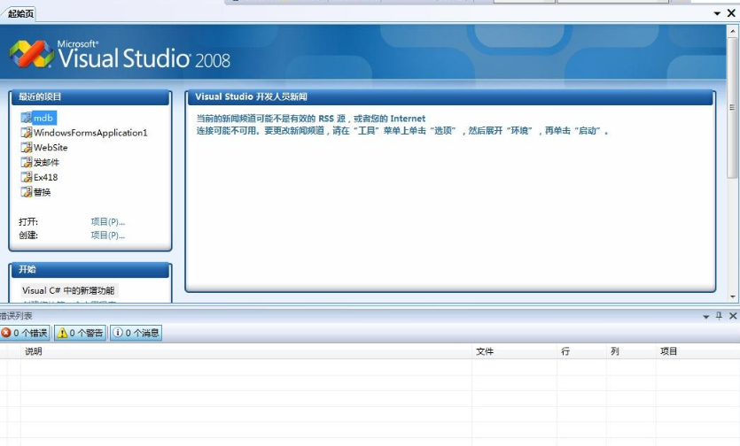Sort error list by 文件 column
The width and height of the screenshot is (740, 446).
(x=485, y=351)
